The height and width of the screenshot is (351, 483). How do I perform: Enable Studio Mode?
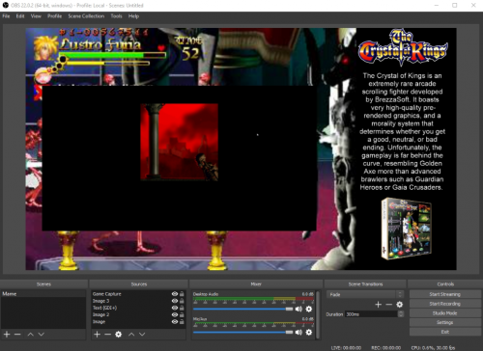(x=445, y=313)
